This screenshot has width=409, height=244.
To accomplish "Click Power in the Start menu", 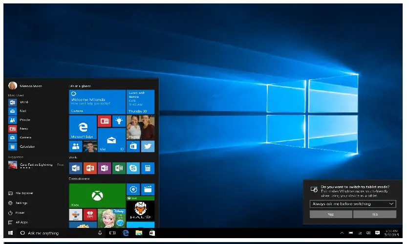I will click(x=17, y=213).
